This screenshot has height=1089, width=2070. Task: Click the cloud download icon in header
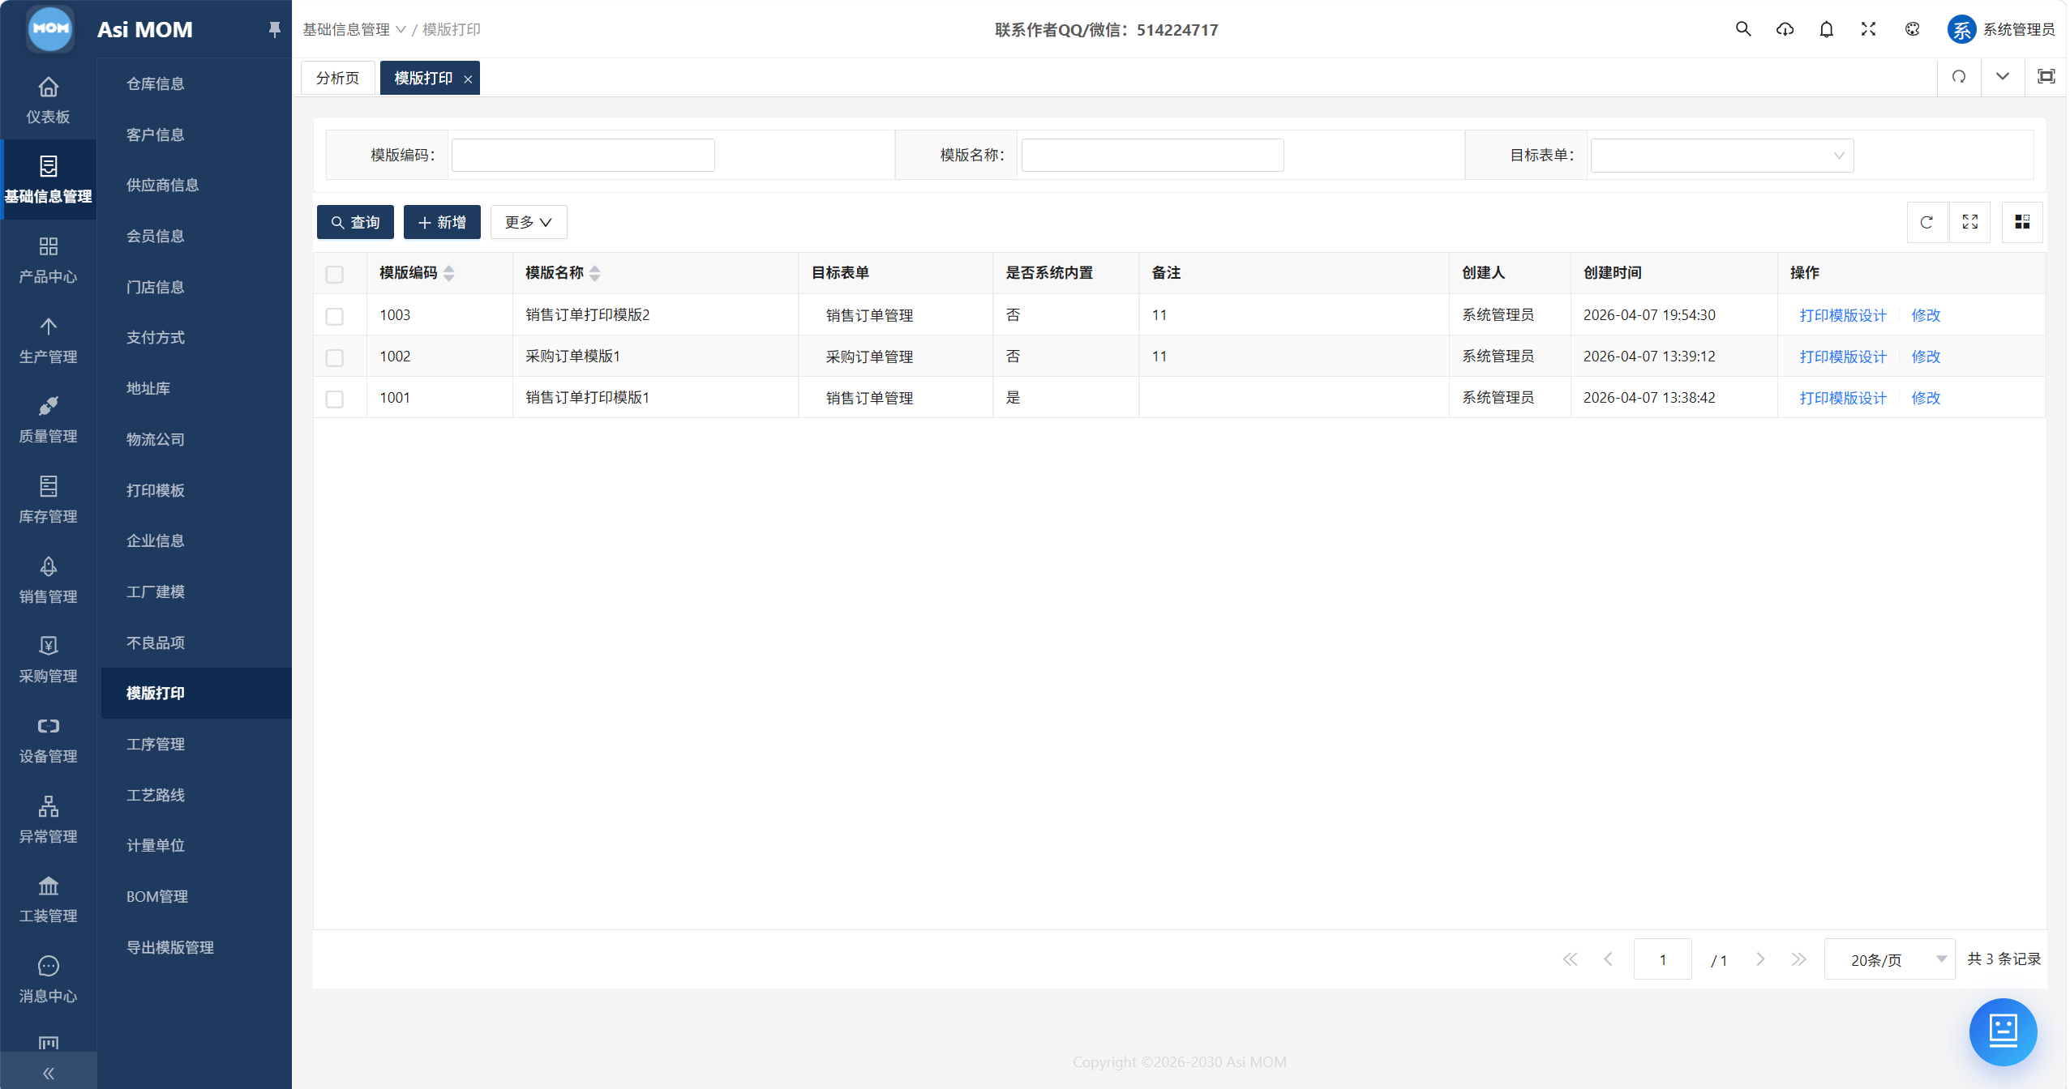click(x=1785, y=29)
